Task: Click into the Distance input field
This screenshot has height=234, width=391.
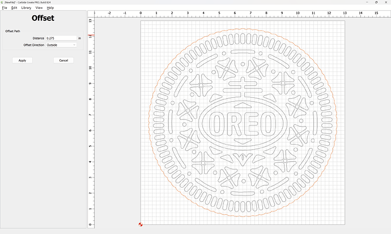Action: tap(61, 38)
